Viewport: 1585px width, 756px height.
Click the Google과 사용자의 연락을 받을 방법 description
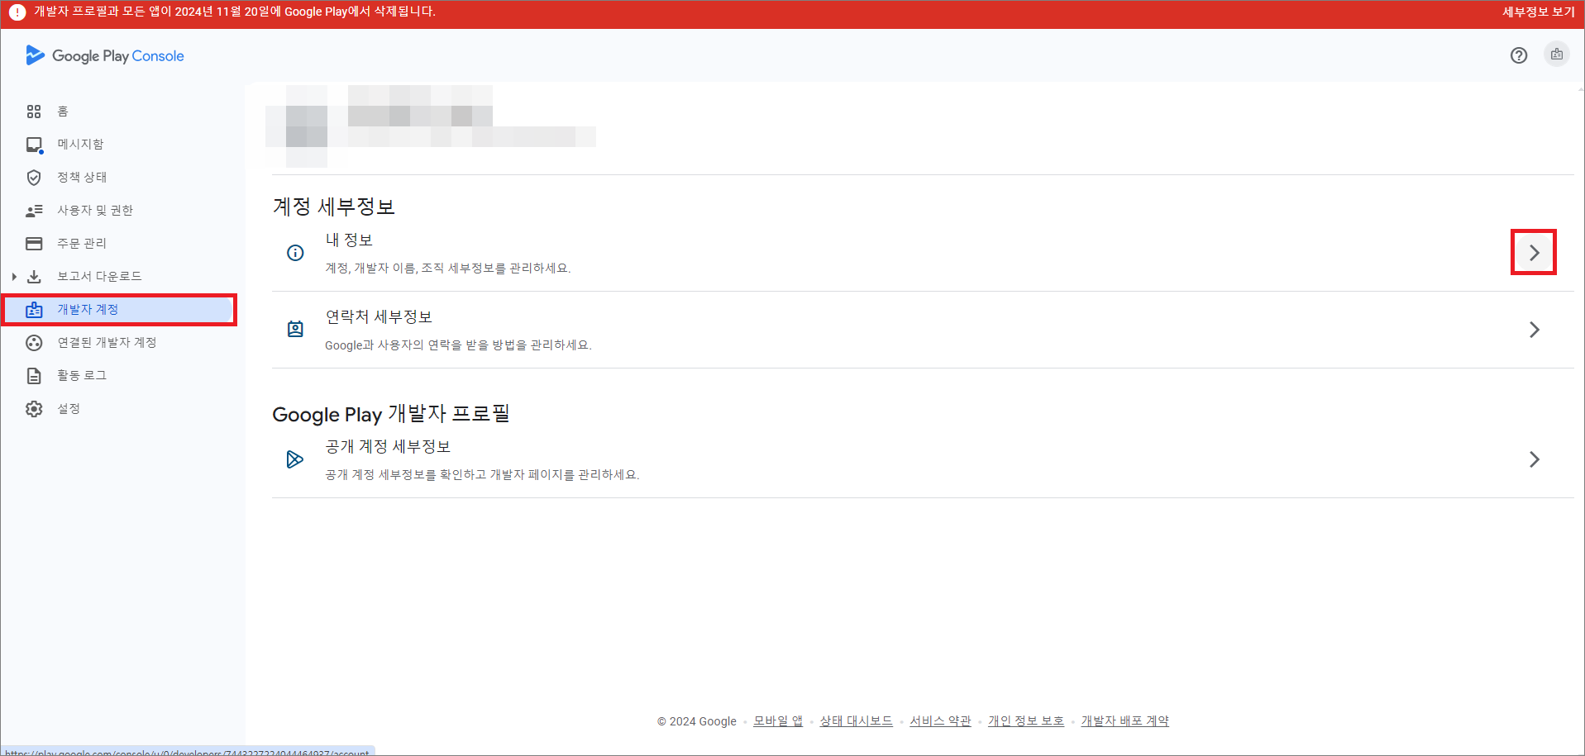[458, 345]
